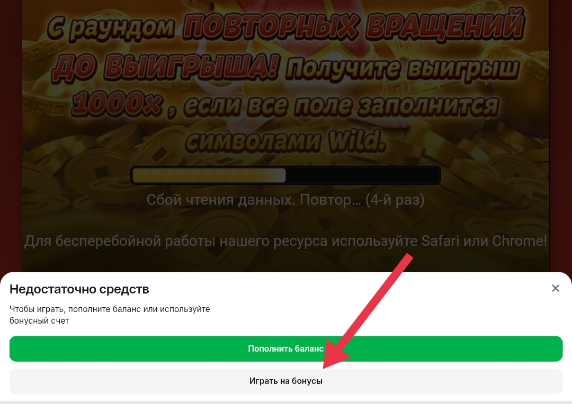Screen dimensions: 572x404
Task: Click the С раундом text
Action: (111, 29)
